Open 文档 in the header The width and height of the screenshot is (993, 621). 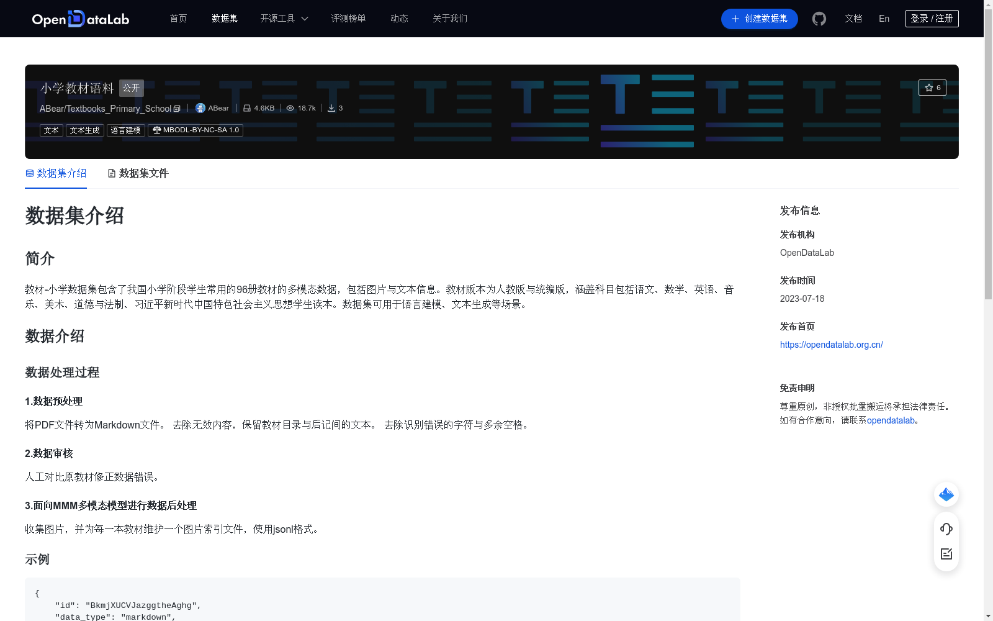click(x=853, y=19)
